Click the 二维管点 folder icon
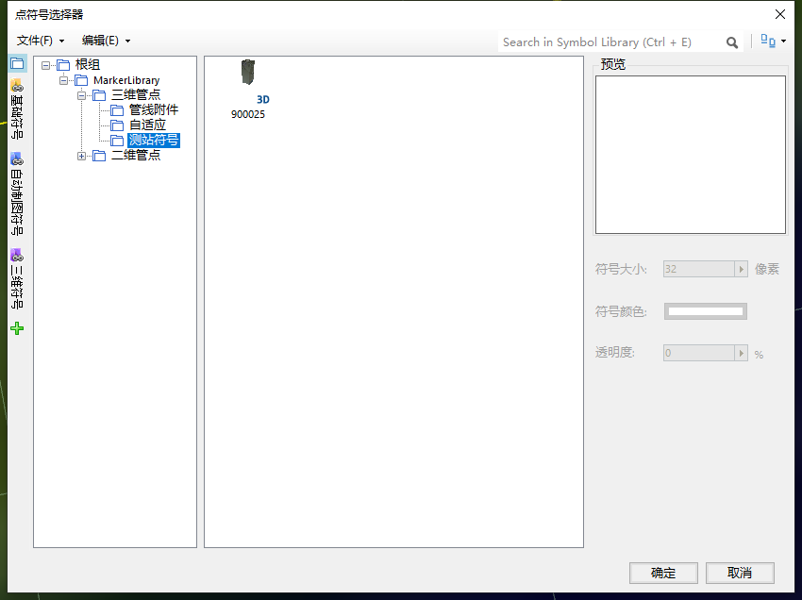802x600 pixels. pyautogui.click(x=99, y=156)
